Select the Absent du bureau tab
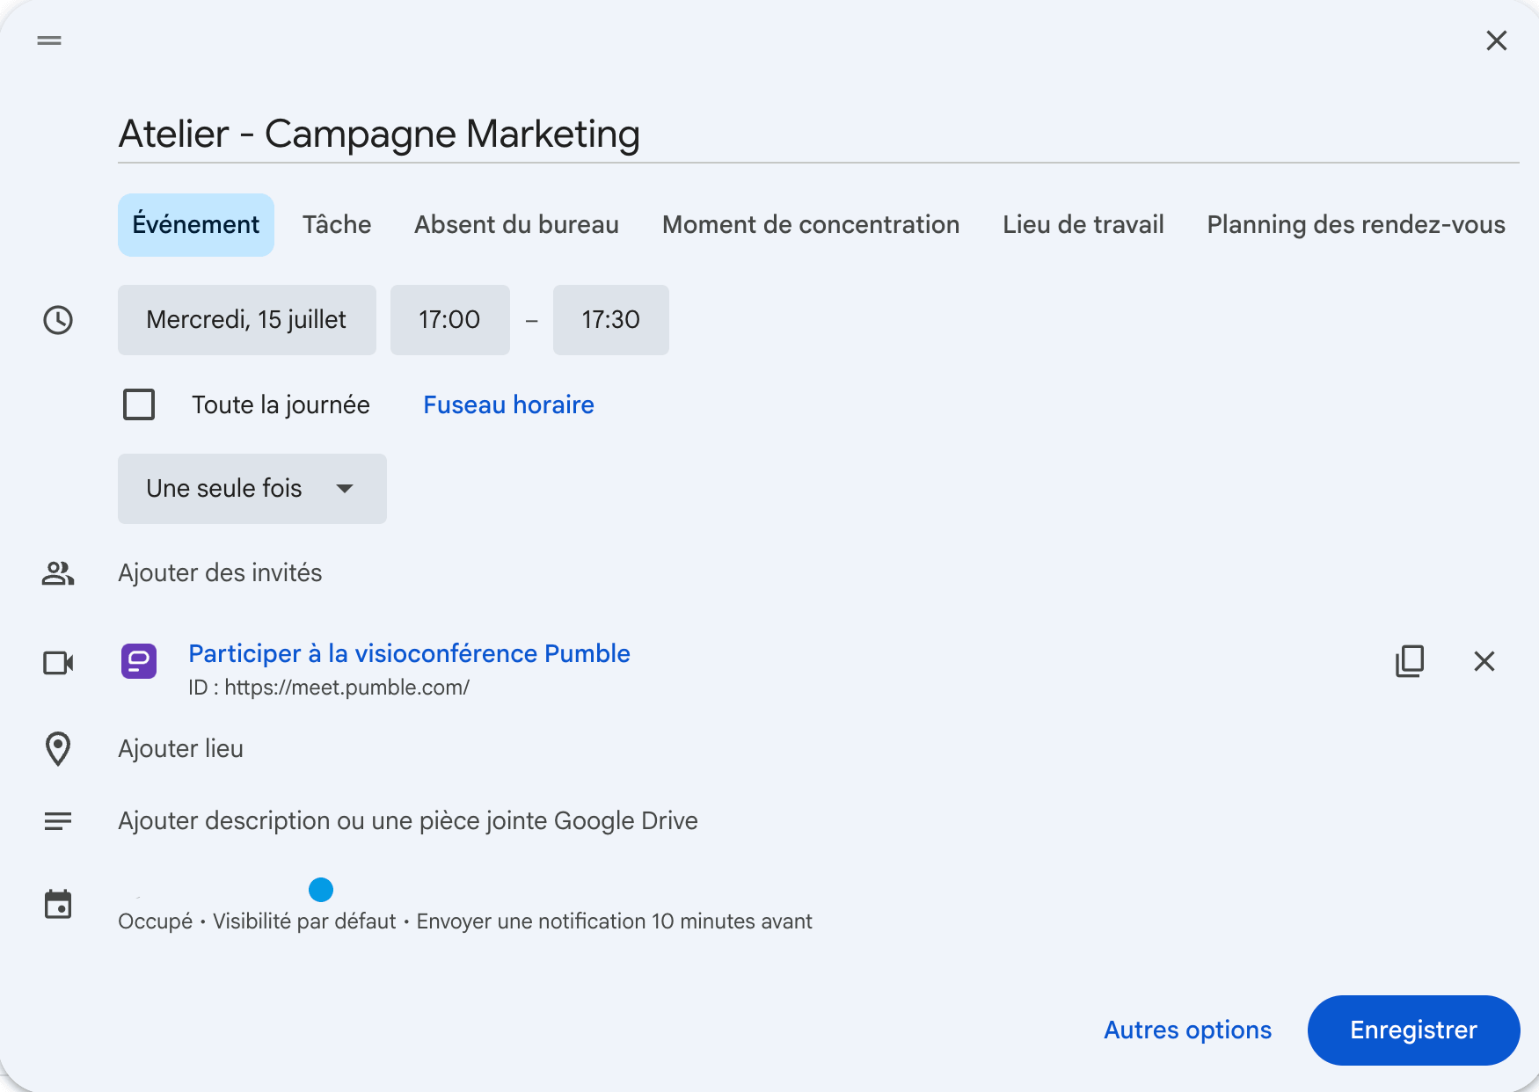This screenshot has height=1092, width=1539. coord(515,224)
